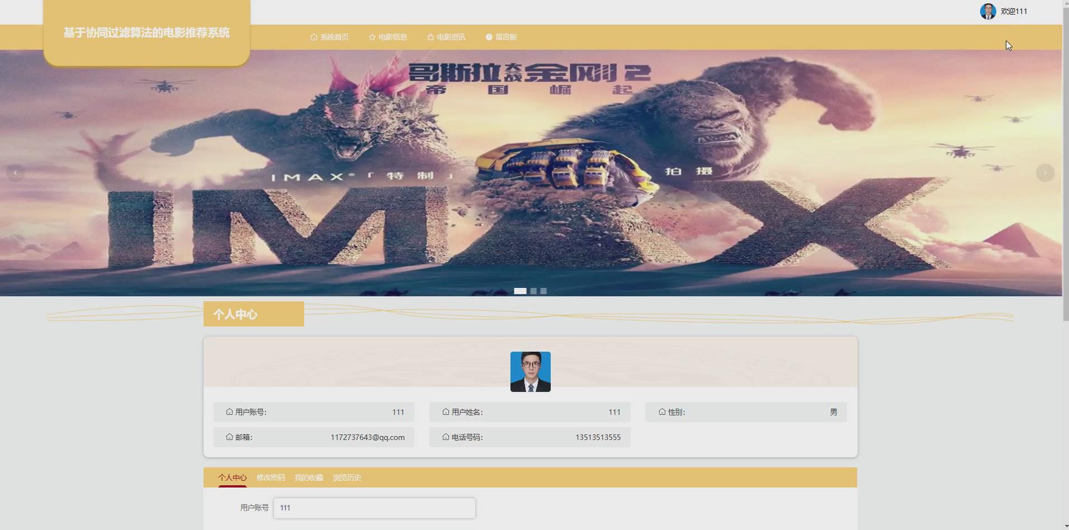
Task: Click the icon beside 用户姓名 label
Action: click(446, 412)
